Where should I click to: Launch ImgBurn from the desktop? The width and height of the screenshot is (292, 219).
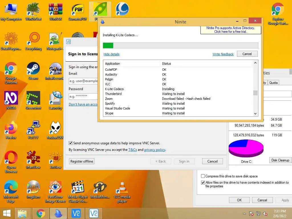[x=33, y=189]
